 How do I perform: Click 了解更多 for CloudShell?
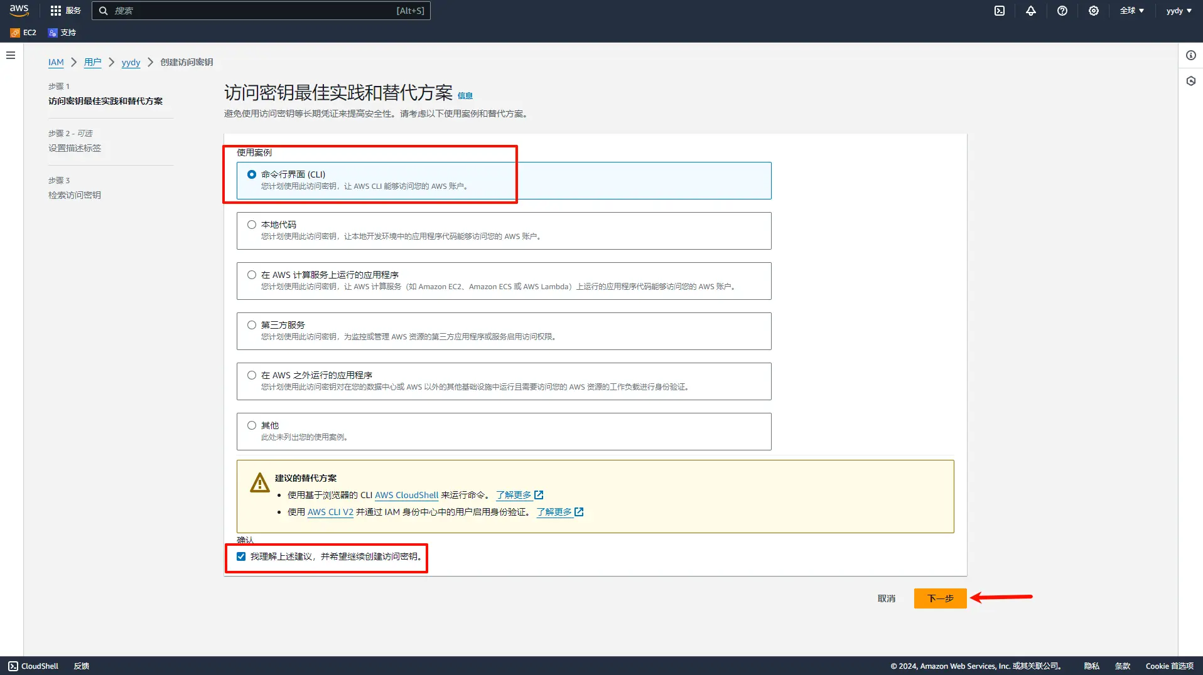tap(514, 495)
